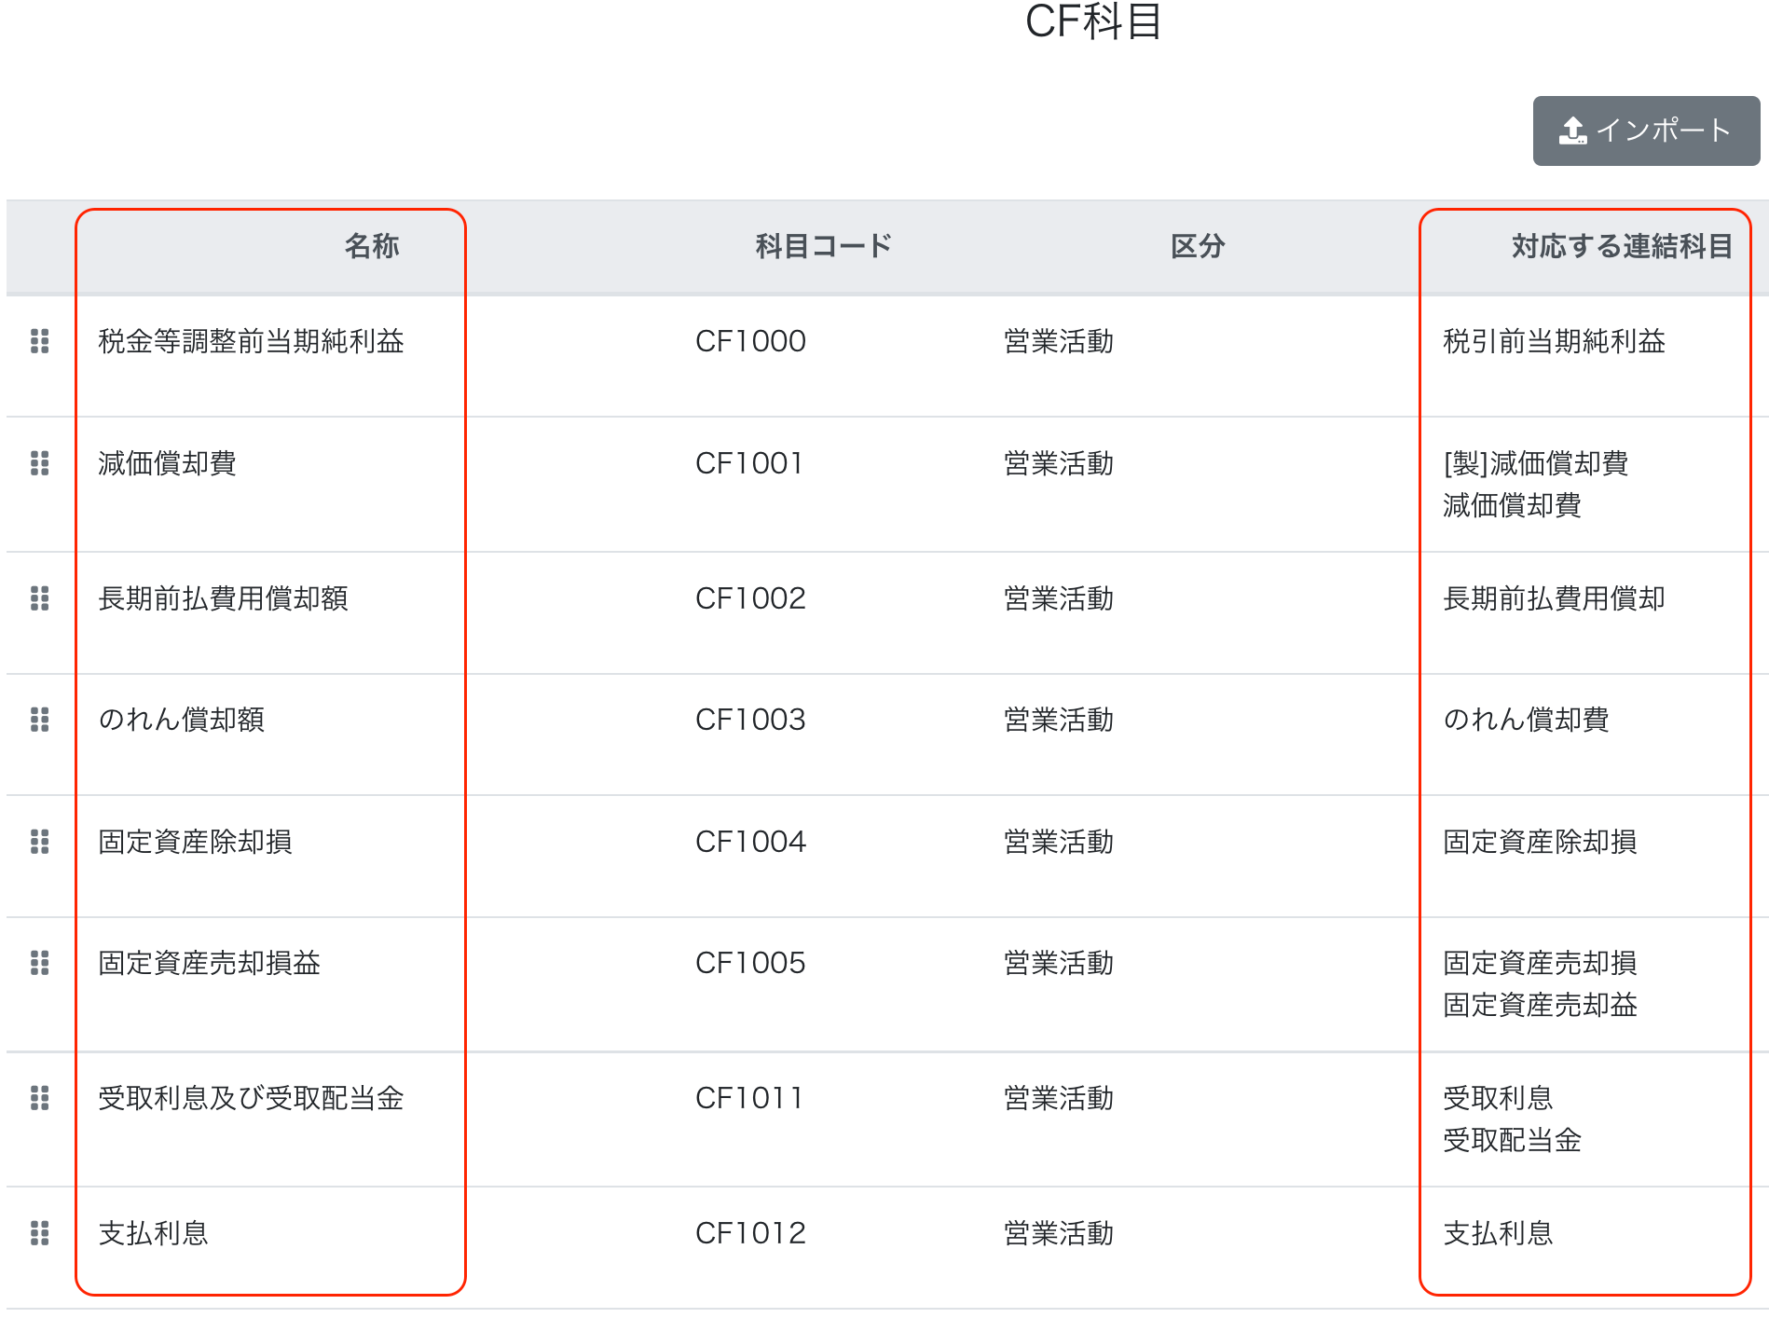The height and width of the screenshot is (1318, 1769).
Task: Click the 固定資産売却益 linked account entry
Action: coord(1540,1005)
